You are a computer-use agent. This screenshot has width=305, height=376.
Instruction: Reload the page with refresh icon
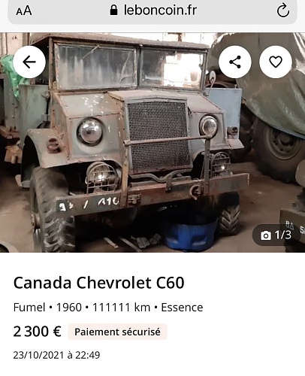click(283, 11)
